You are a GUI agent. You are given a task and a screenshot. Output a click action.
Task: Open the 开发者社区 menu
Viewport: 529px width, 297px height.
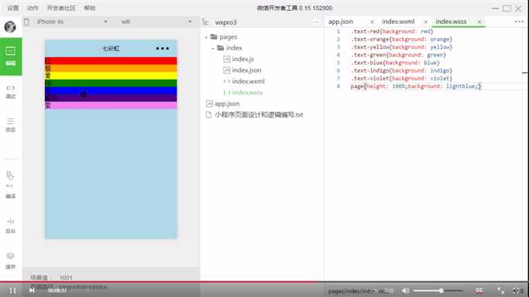pos(61,8)
